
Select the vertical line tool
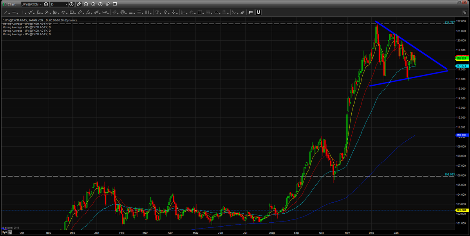tap(22, 12)
